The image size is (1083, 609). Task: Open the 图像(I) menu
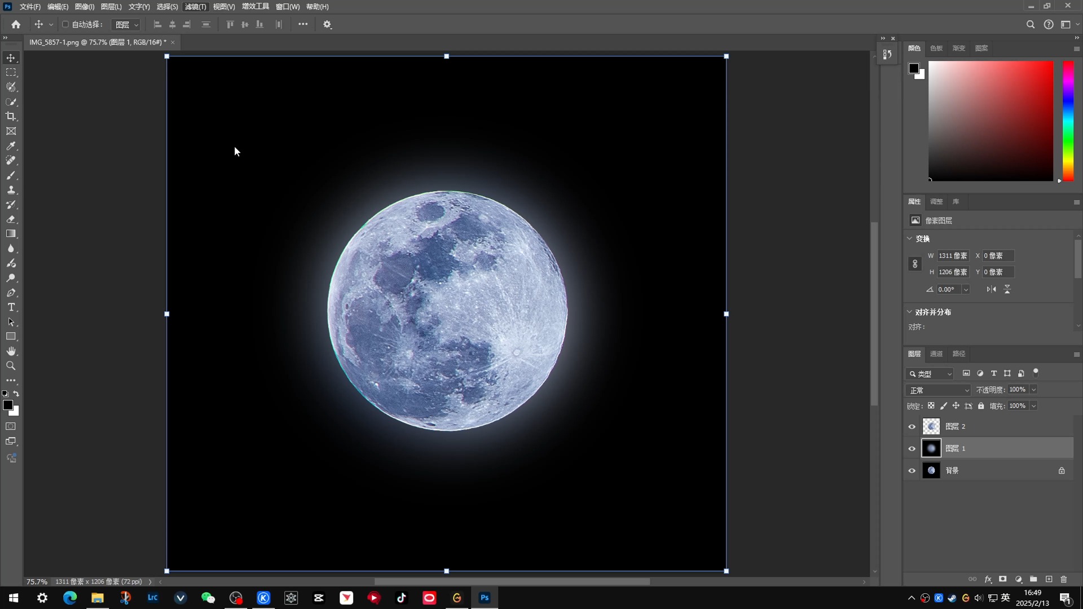[85, 7]
